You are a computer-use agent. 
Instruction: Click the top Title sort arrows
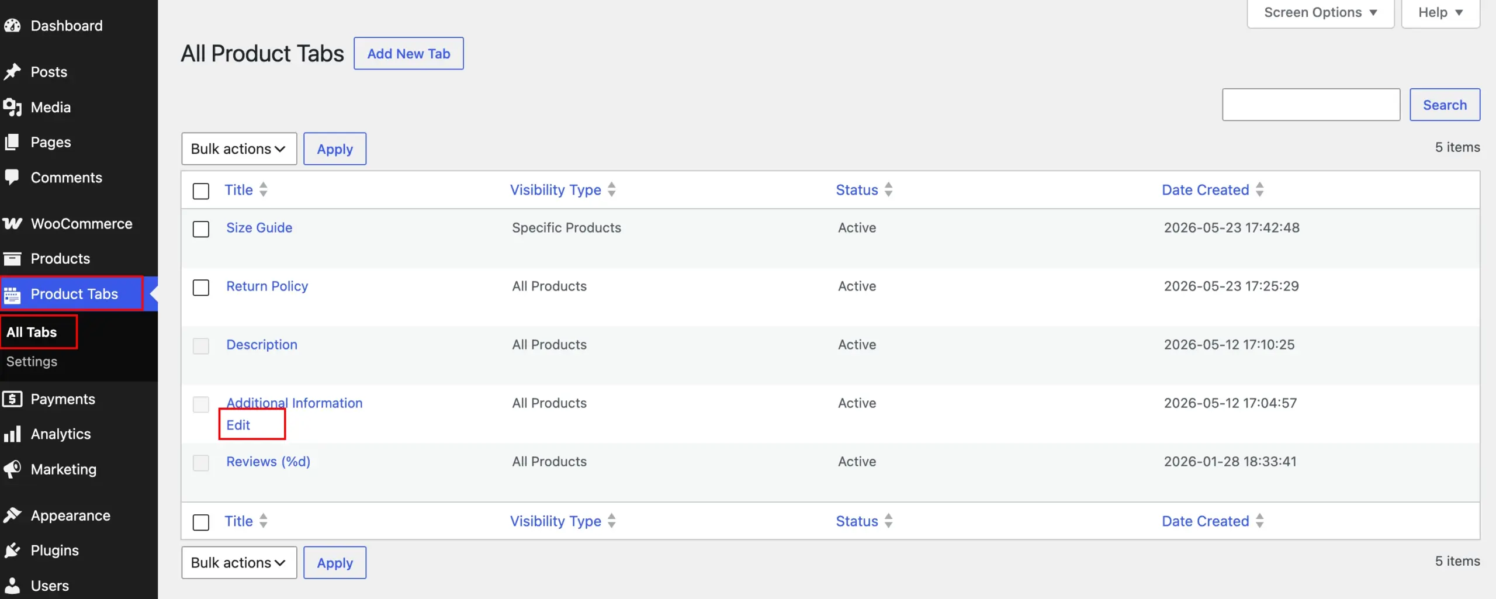(264, 189)
